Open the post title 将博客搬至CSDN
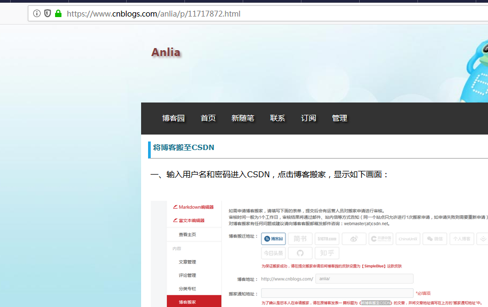Image resolution: width=488 pixels, height=307 pixels. coord(184,147)
